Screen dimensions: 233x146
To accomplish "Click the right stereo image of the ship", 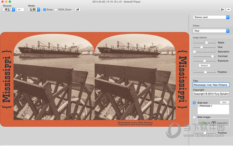I will [135, 77].
